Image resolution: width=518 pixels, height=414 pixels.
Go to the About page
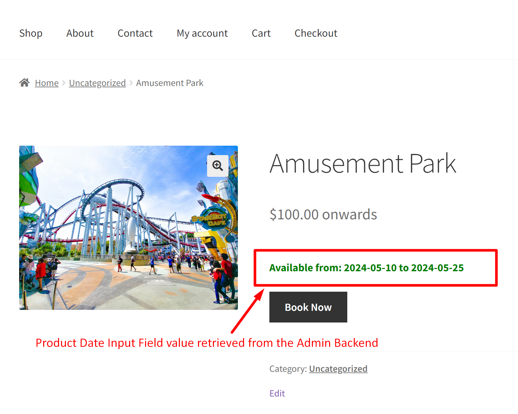(80, 33)
